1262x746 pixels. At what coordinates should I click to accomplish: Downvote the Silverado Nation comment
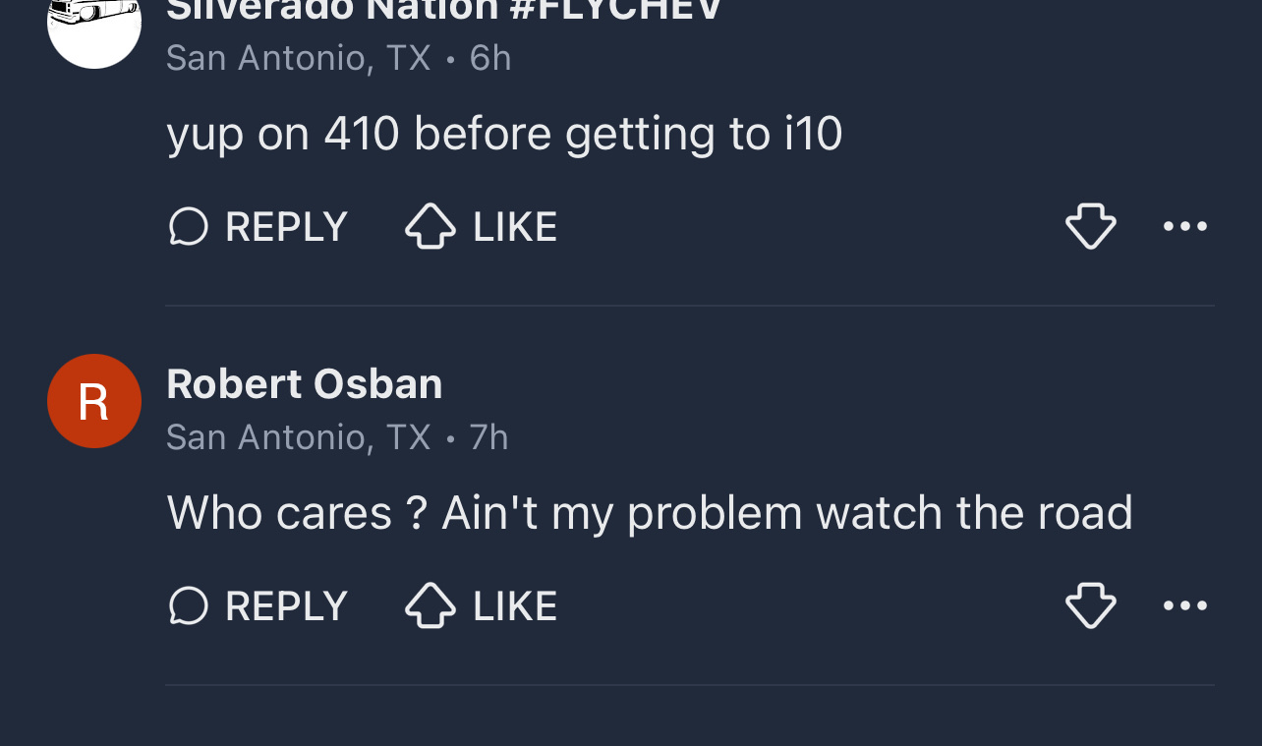(1090, 227)
